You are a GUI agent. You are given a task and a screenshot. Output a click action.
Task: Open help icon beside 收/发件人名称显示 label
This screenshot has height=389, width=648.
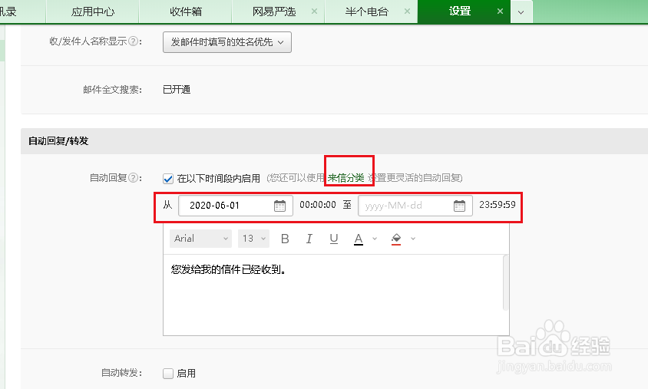133,41
